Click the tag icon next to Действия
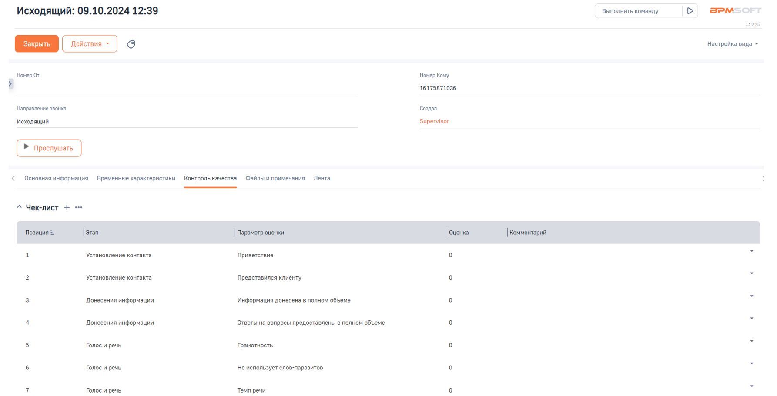The width and height of the screenshot is (777, 396). point(131,44)
